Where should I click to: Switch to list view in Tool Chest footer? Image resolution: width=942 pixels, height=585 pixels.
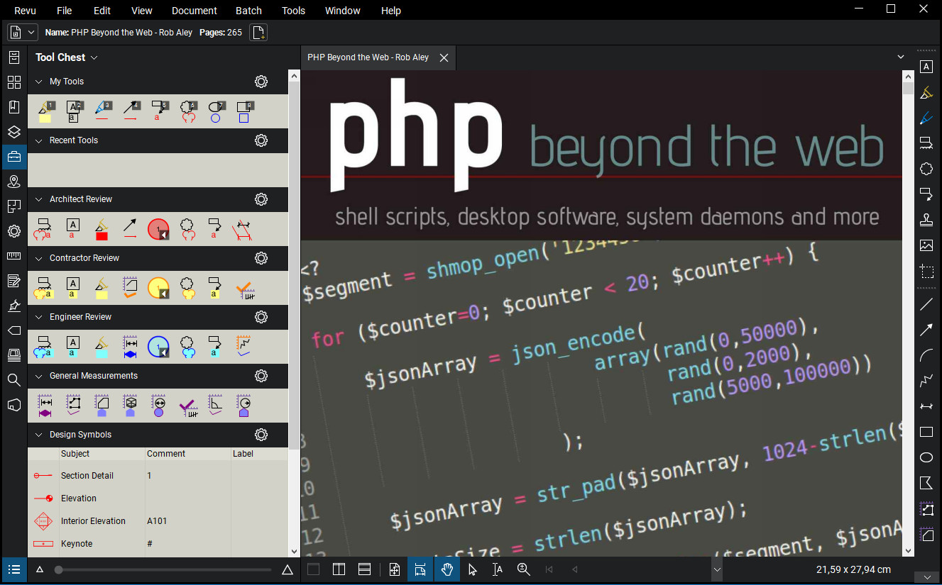13,569
